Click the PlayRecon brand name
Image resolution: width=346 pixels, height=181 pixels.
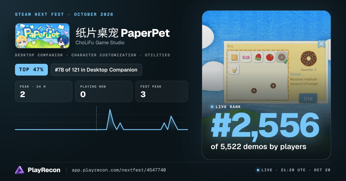pos(44,170)
